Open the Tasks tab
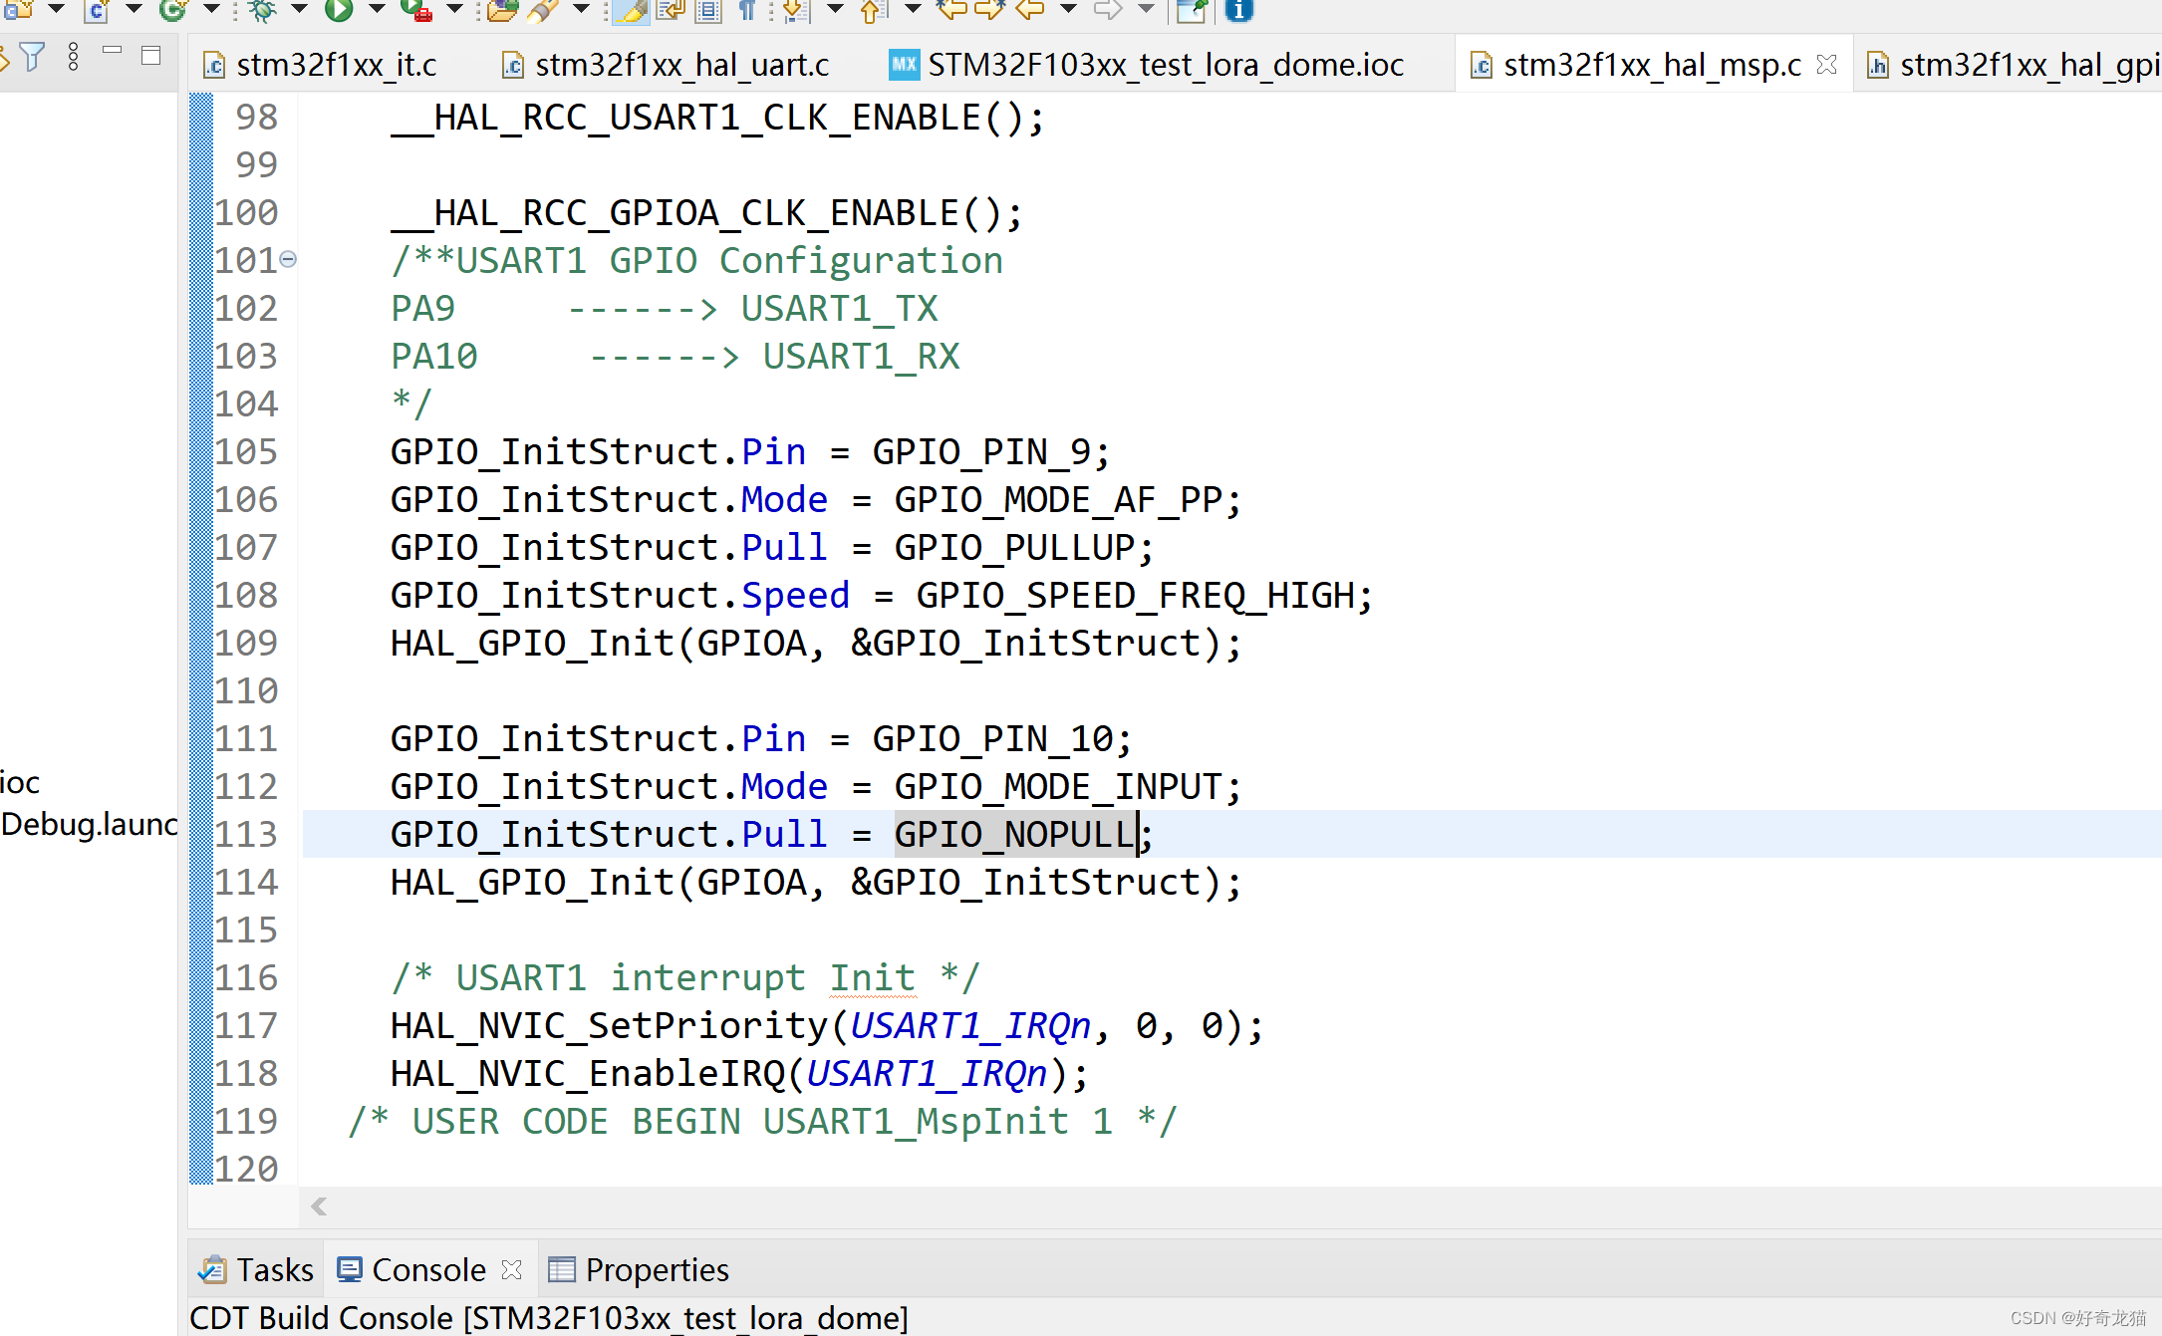 (x=256, y=1269)
